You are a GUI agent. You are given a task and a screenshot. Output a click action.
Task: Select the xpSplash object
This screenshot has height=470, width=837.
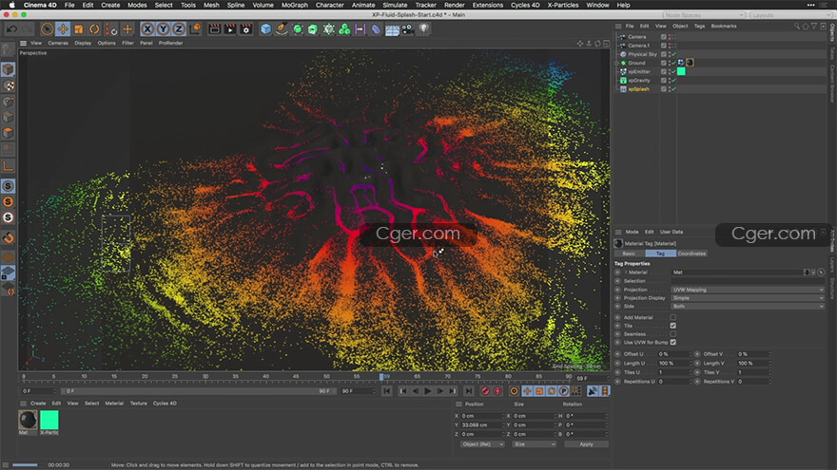638,89
